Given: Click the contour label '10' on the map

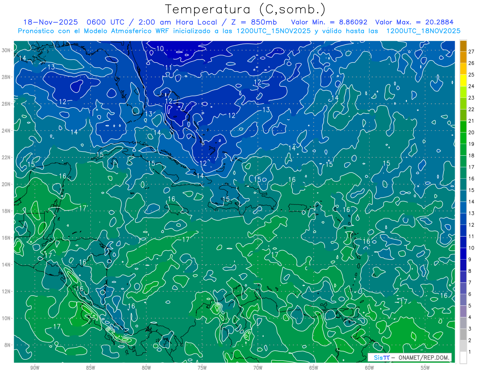Looking at the screenshot, I should 160,49.
